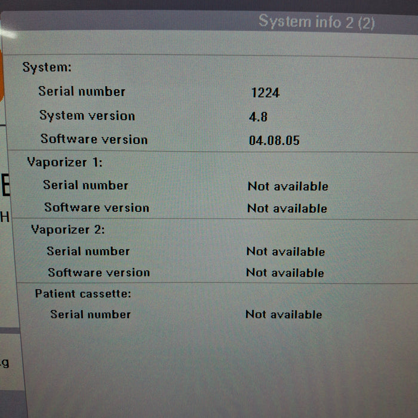This screenshot has height=418, width=418.
Task: Click the System info 2 (2) title
Action: [316, 22]
